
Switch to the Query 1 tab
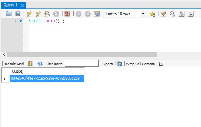coord(10,5)
